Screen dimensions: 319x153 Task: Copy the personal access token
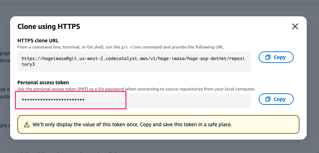(x=276, y=99)
